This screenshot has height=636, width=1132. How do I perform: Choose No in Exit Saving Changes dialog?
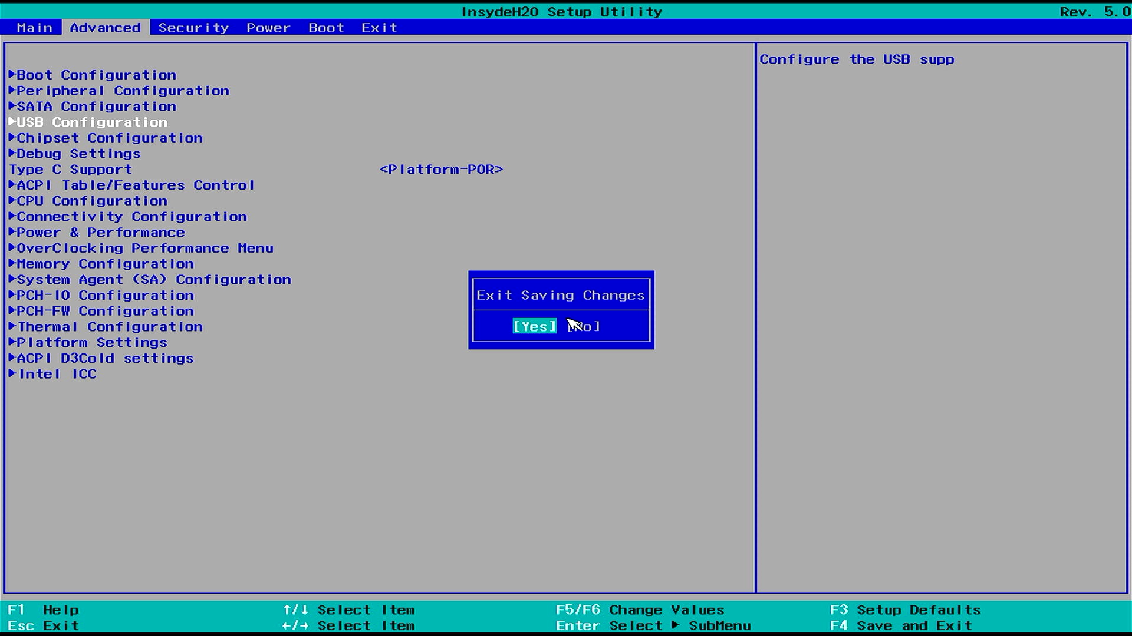pos(585,327)
